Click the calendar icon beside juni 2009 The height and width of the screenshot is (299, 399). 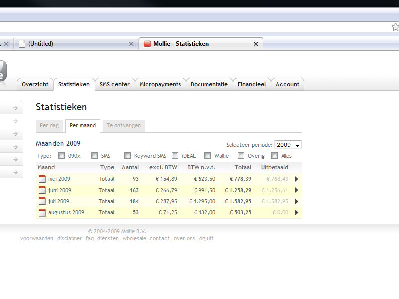pyautogui.click(x=42, y=190)
